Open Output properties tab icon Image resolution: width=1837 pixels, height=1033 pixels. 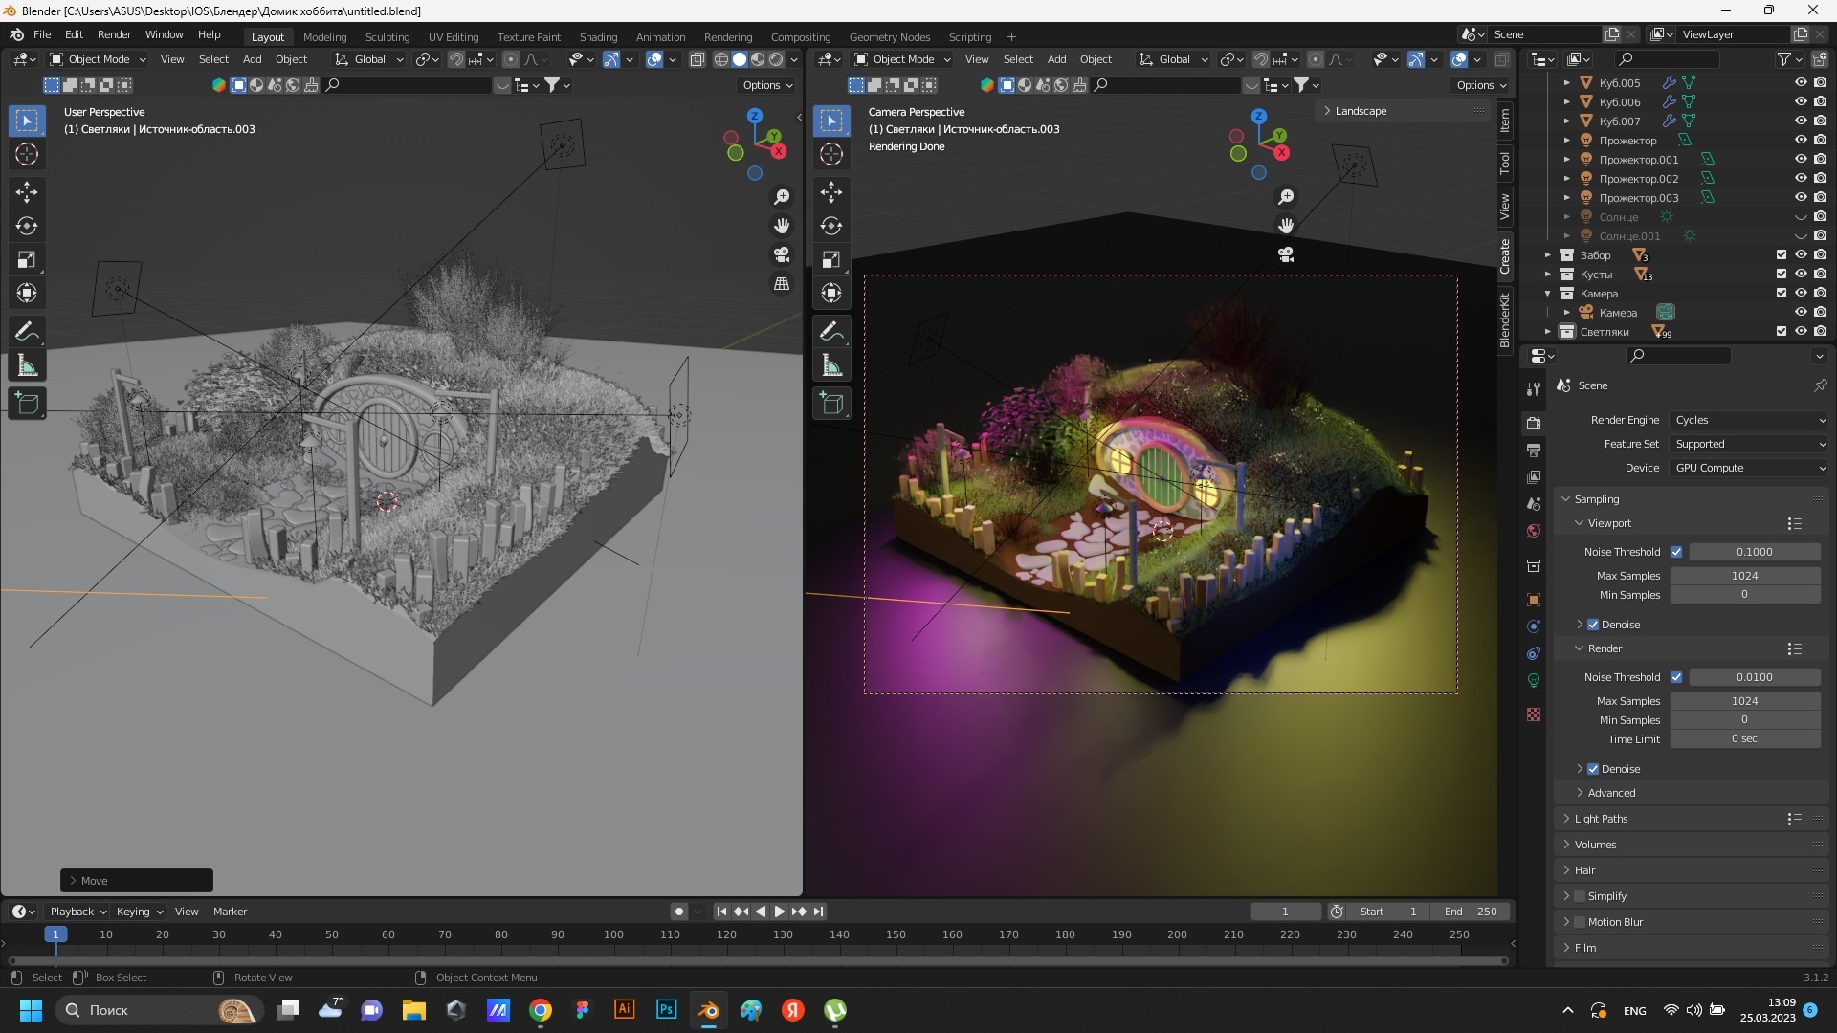point(1534,450)
